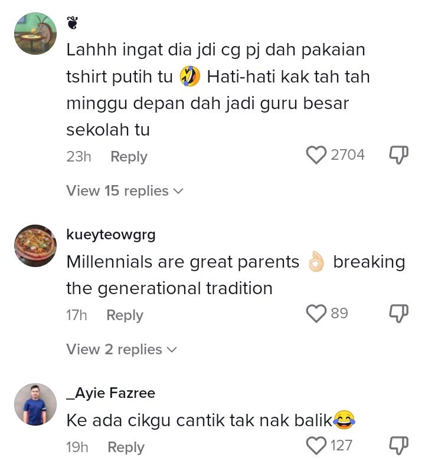Open the cockroach cartoon profile picture
This screenshot has height=461, width=425.
(x=35, y=34)
